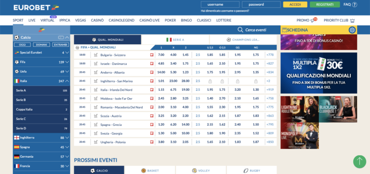Expand Speciali Eurobet category
The image size is (370, 174).
(x=67, y=53)
